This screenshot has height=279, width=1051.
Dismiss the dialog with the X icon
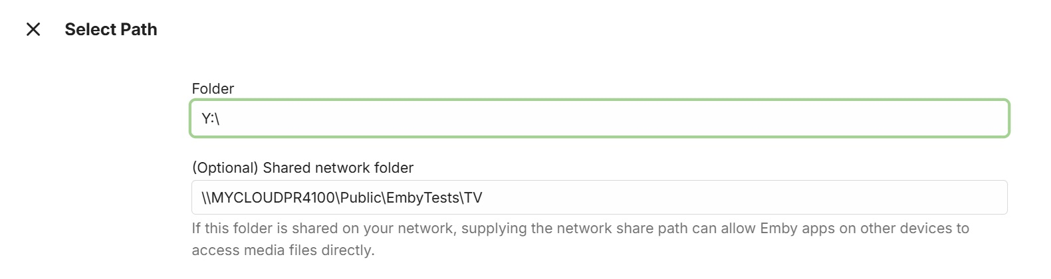click(33, 29)
